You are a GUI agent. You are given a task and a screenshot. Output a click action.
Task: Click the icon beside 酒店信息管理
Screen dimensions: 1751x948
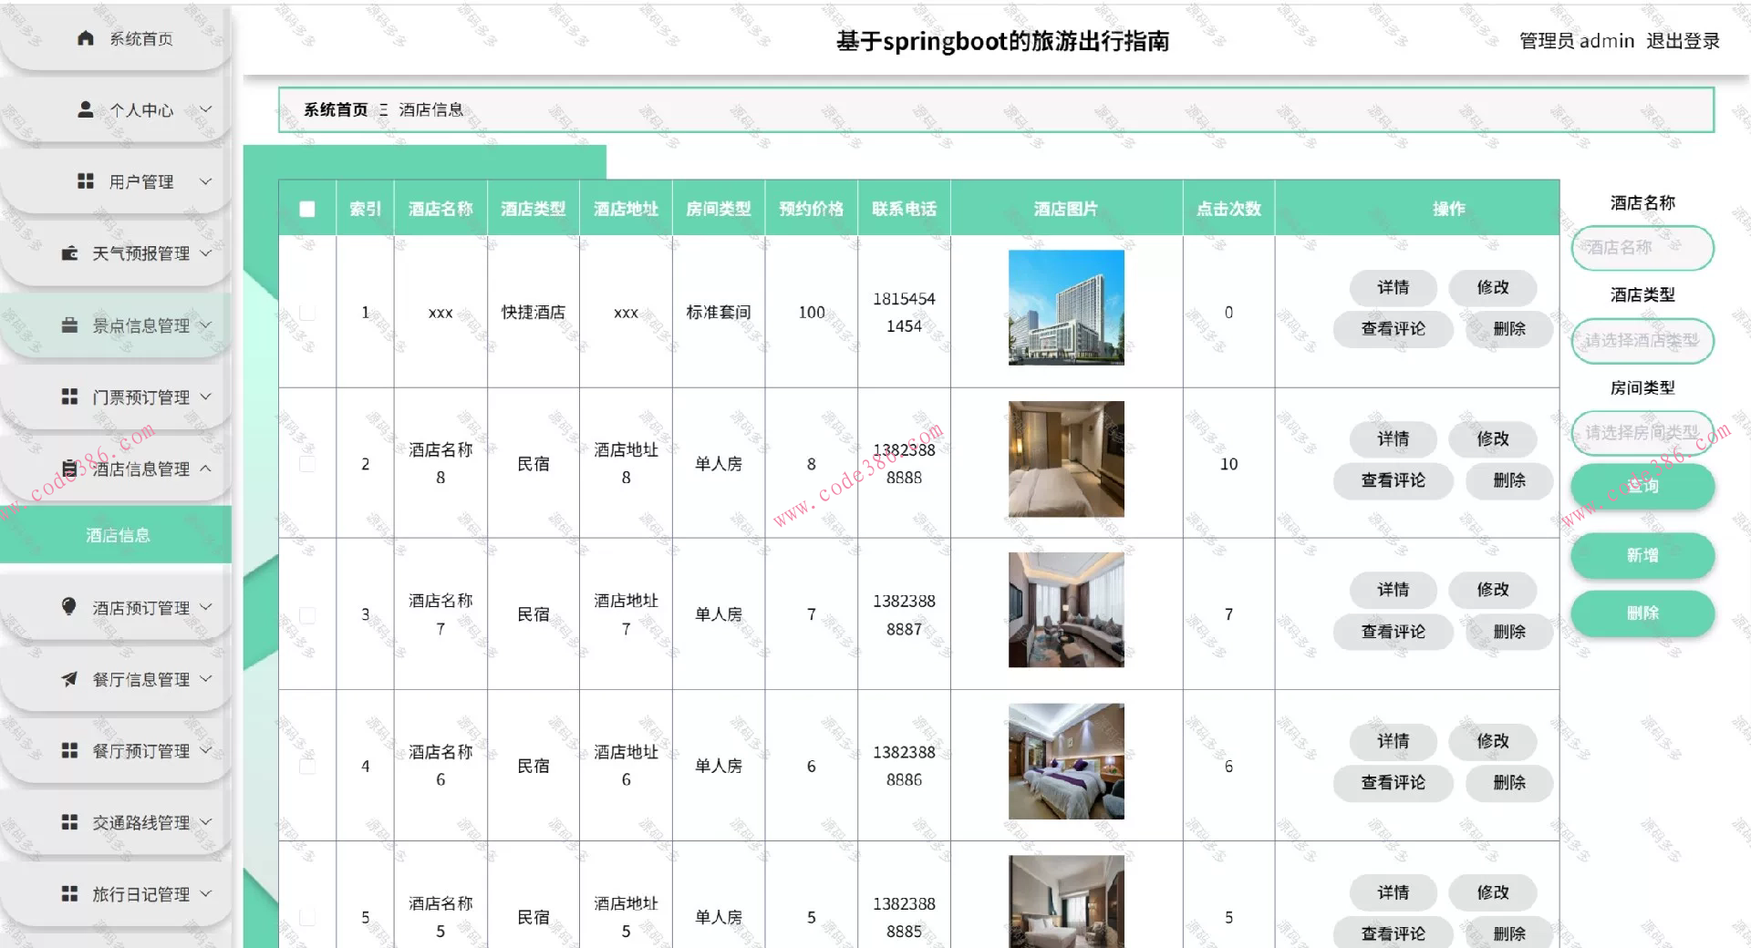click(69, 469)
